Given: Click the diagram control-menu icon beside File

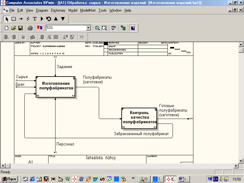Looking at the screenshot, I should pyautogui.click(x=6, y=10).
